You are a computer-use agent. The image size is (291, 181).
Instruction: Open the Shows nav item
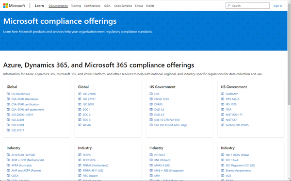tap(139, 6)
